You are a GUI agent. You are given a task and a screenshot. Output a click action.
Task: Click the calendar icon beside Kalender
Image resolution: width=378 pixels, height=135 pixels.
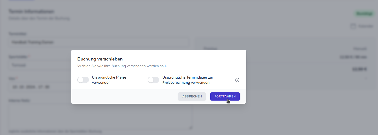[x=353, y=26]
